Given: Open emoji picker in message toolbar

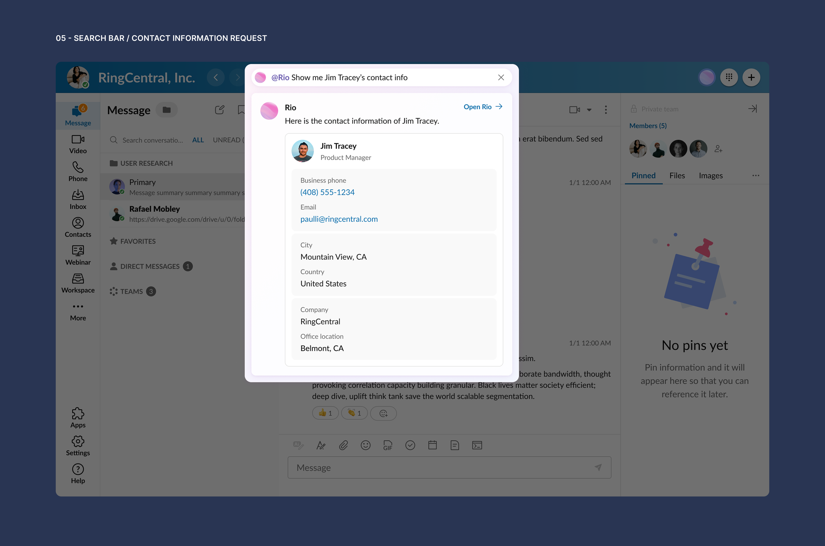Looking at the screenshot, I should pos(365,445).
